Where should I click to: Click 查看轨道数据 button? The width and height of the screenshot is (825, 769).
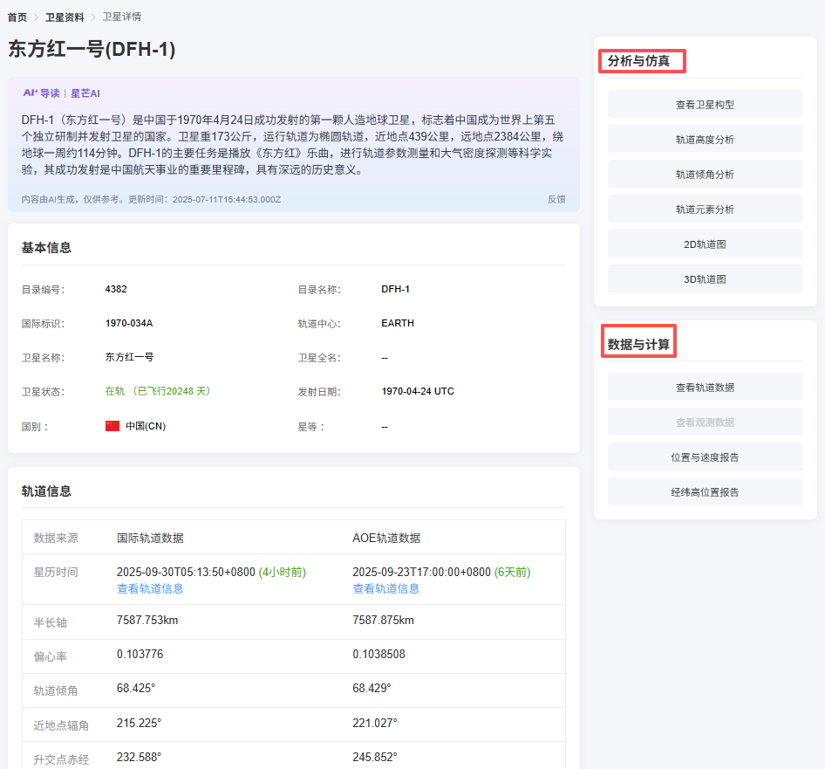pyautogui.click(x=705, y=388)
